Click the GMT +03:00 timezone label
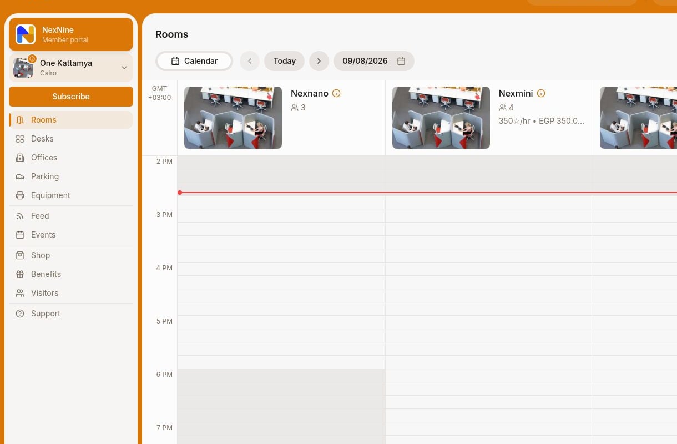This screenshot has height=444, width=677. coord(159,93)
